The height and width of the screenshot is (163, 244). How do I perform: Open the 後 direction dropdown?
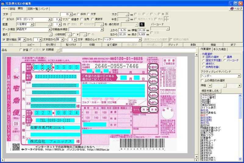(62, 40)
